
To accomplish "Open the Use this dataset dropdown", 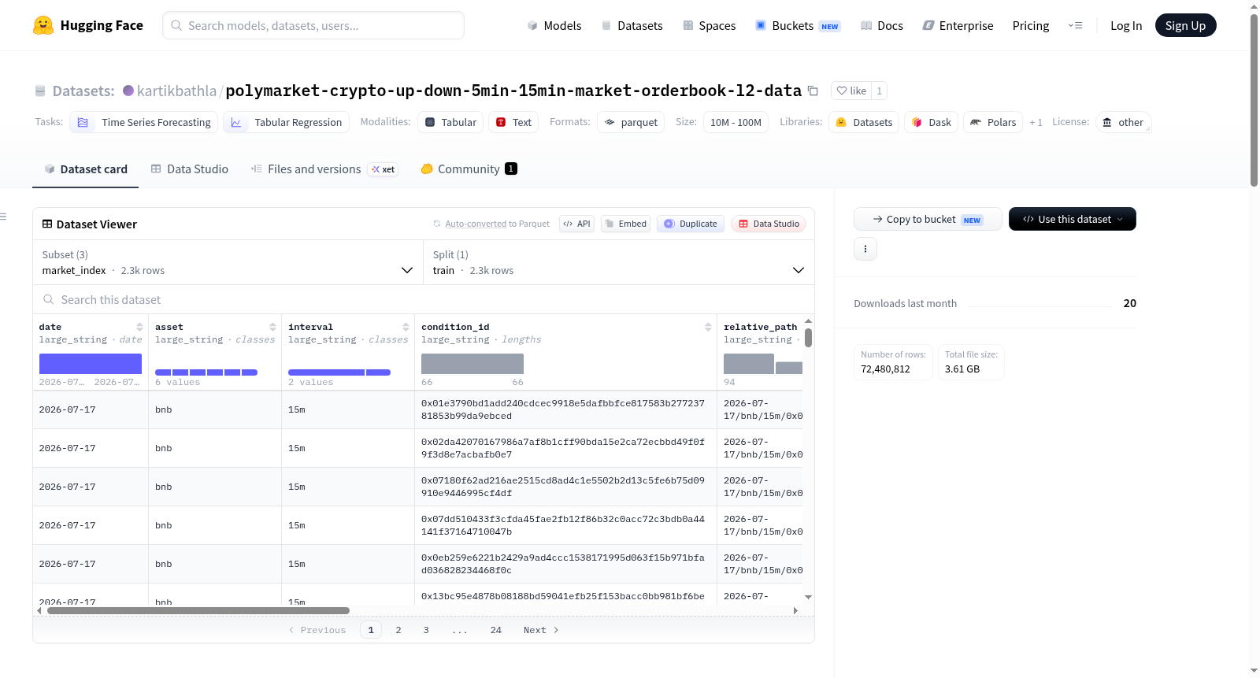I will tap(1072, 219).
